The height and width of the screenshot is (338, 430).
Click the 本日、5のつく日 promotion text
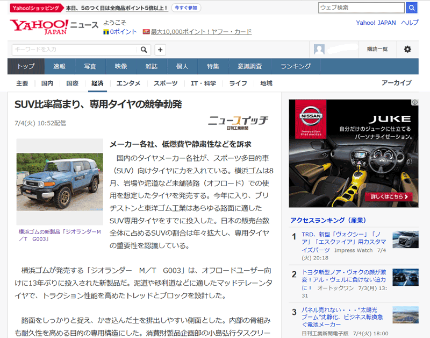117,8
